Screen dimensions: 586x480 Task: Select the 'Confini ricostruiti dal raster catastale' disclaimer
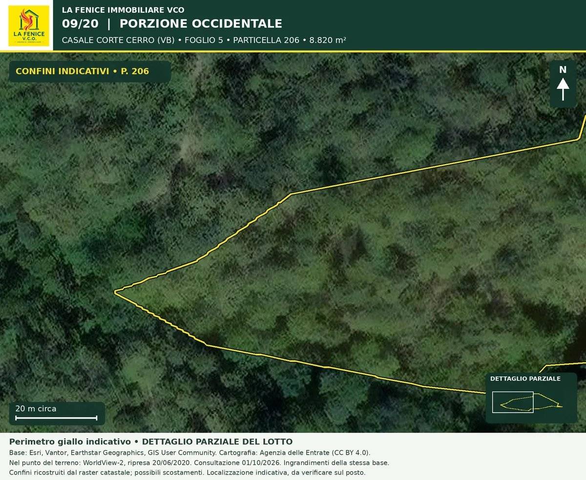pyautogui.click(x=188, y=473)
